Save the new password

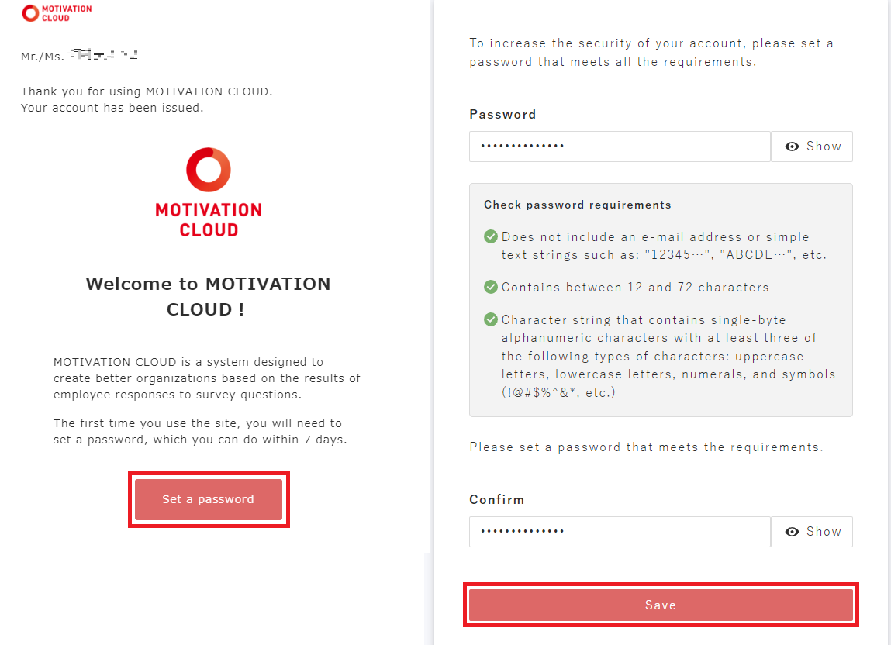point(661,605)
